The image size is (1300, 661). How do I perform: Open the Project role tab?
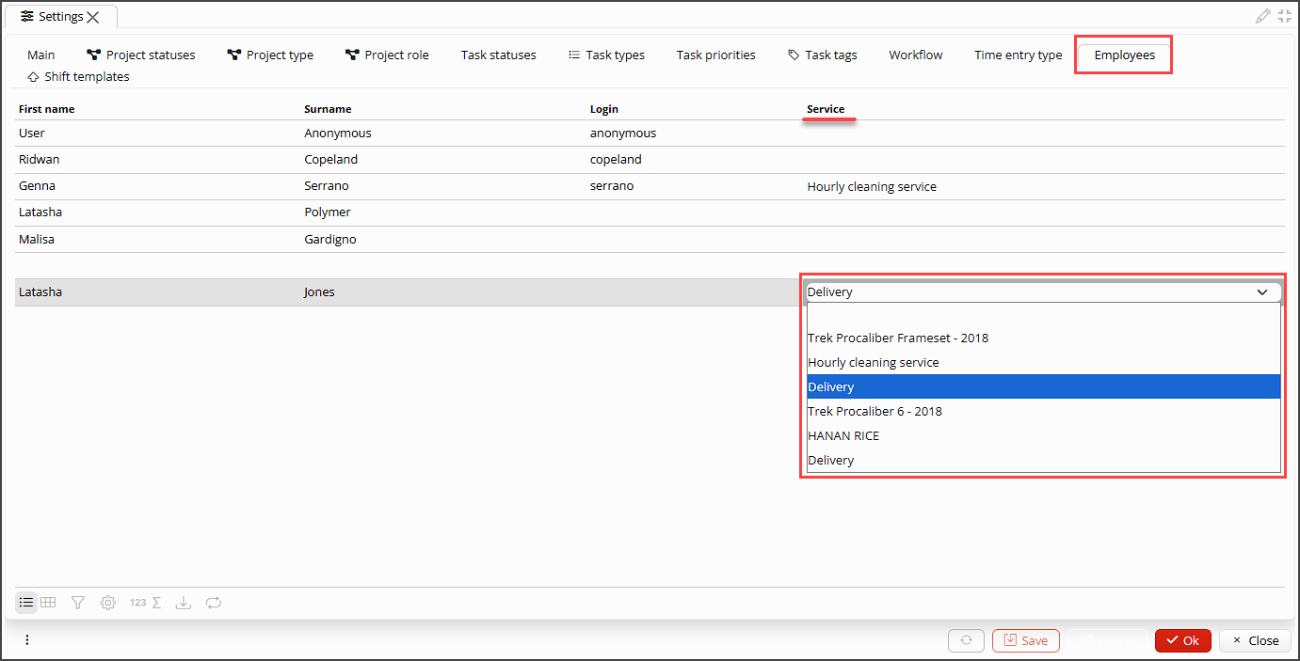coord(387,55)
